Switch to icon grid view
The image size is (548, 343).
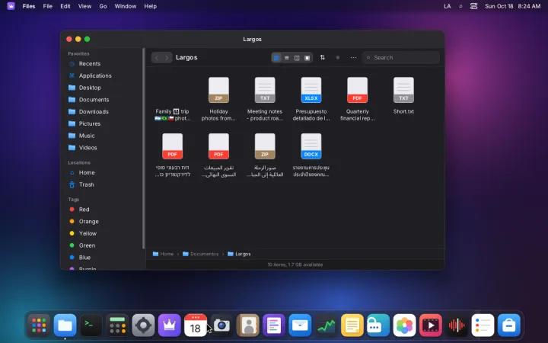[276, 58]
